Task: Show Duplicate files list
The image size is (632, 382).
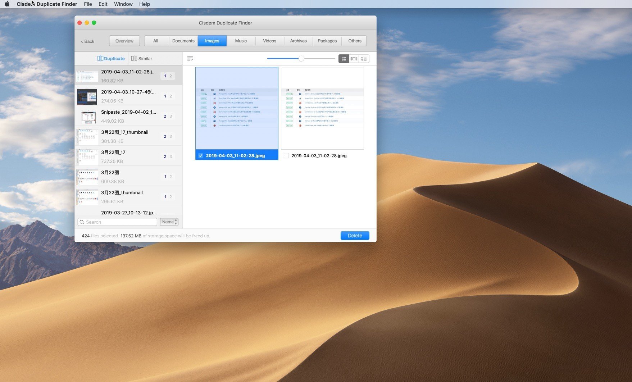Action: (111, 58)
